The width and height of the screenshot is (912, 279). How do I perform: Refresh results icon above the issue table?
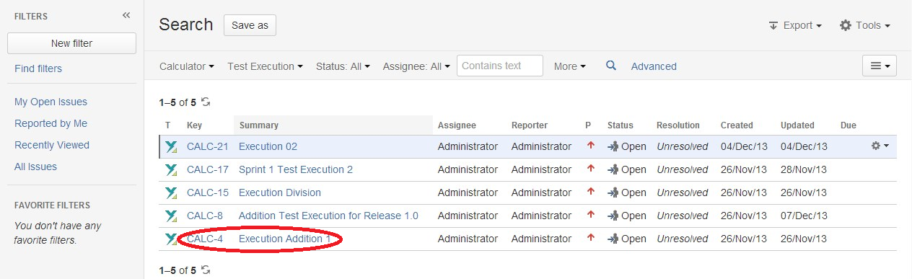[x=206, y=102]
